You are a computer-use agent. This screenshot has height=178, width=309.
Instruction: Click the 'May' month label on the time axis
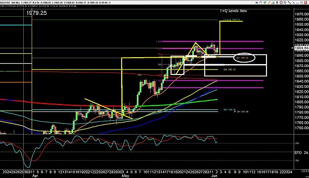pyautogui.click(x=126, y=176)
